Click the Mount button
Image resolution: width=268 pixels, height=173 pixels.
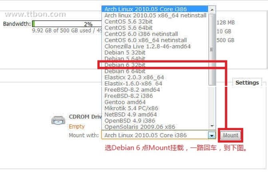(x=230, y=135)
